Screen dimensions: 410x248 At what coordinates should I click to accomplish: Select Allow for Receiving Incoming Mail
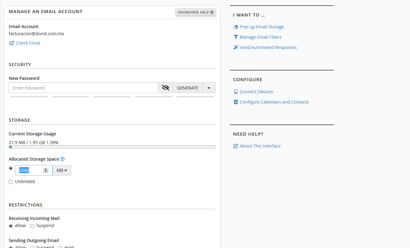click(11, 226)
